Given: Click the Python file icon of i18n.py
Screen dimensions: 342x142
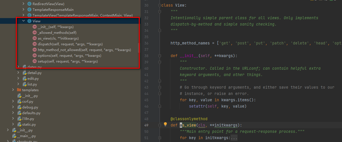Looking at the screenshot, I should [19, 118].
